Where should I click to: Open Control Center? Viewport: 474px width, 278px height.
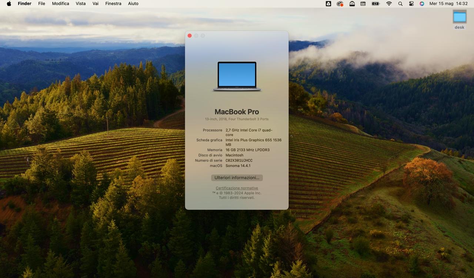411,4
